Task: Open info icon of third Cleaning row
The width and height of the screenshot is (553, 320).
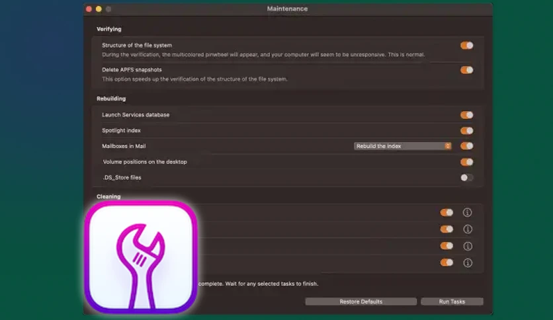Action: click(x=468, y=246)
